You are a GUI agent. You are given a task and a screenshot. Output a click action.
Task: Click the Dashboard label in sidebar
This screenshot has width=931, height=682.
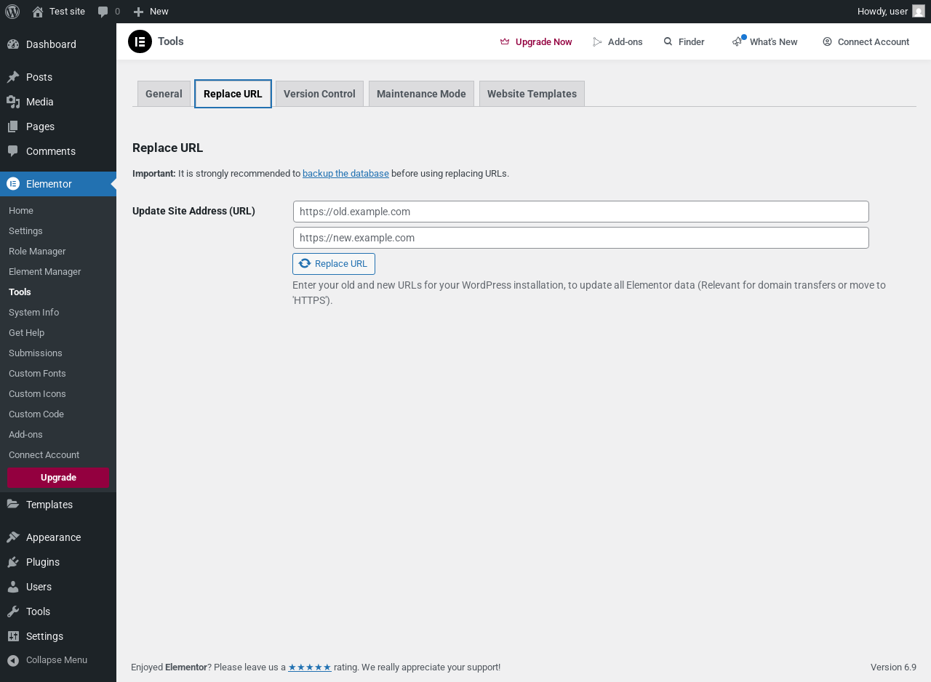click(51, 44)
